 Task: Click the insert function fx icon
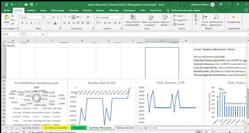43,34
